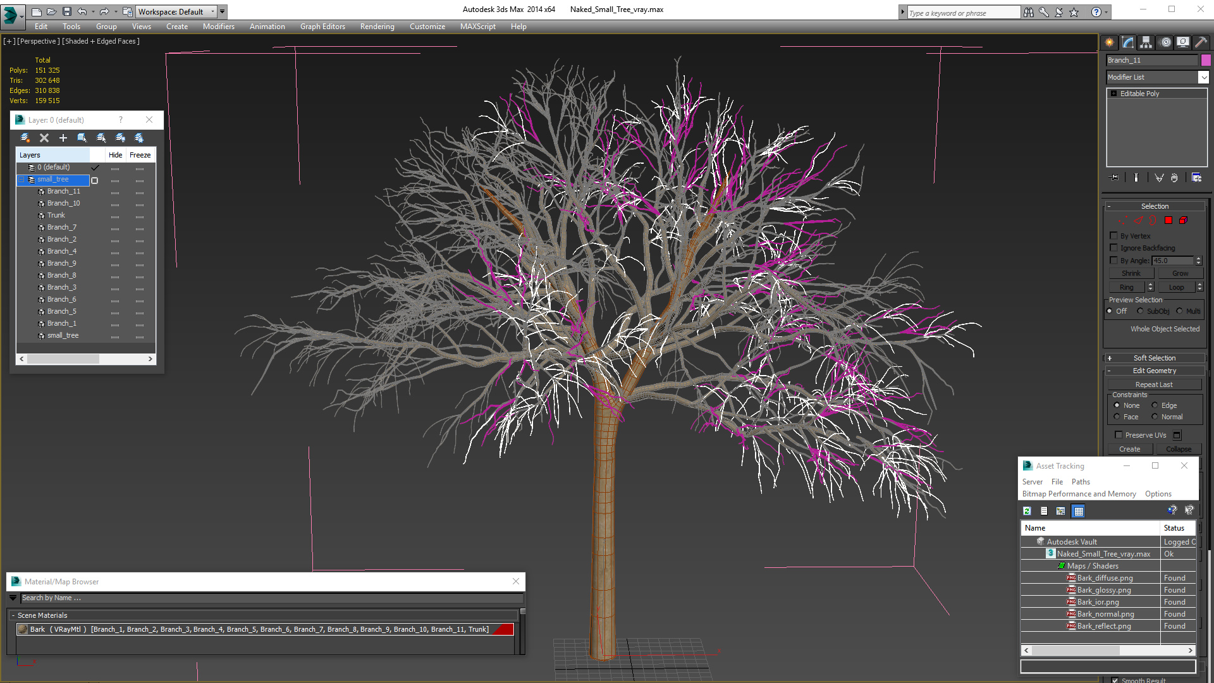1214x683 pixels.
Task: Select Edge constraint radio button
Action: tap(1155, 405)
